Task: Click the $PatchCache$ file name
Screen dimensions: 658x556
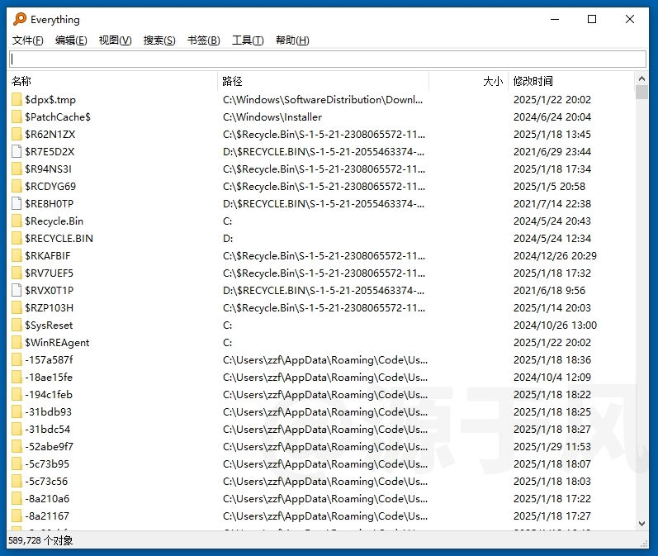Action: (58, 117)
